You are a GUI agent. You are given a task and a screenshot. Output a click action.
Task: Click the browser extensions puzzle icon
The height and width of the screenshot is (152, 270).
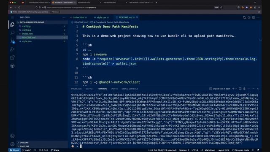[x=255, y=8]
